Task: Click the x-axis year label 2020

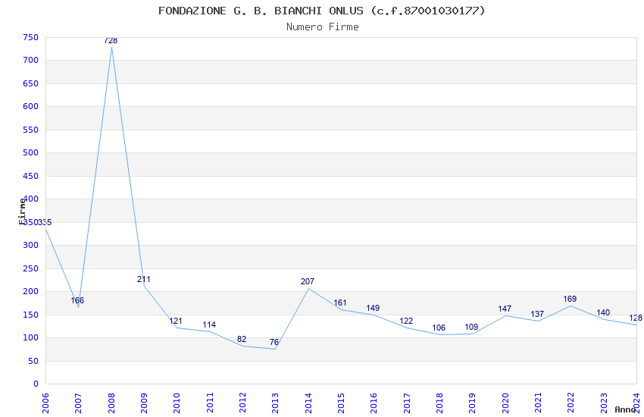Action: 505,403
